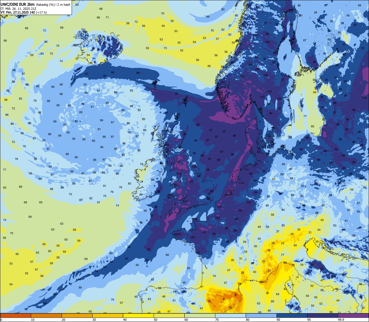Click the 60–70 light green legend swatch
Viewport: 369px width, 322px height.
[200, 315]
